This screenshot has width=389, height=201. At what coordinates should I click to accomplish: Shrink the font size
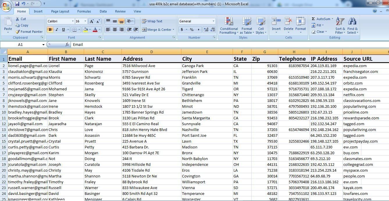pyautogui.click(x=98, y=21)
